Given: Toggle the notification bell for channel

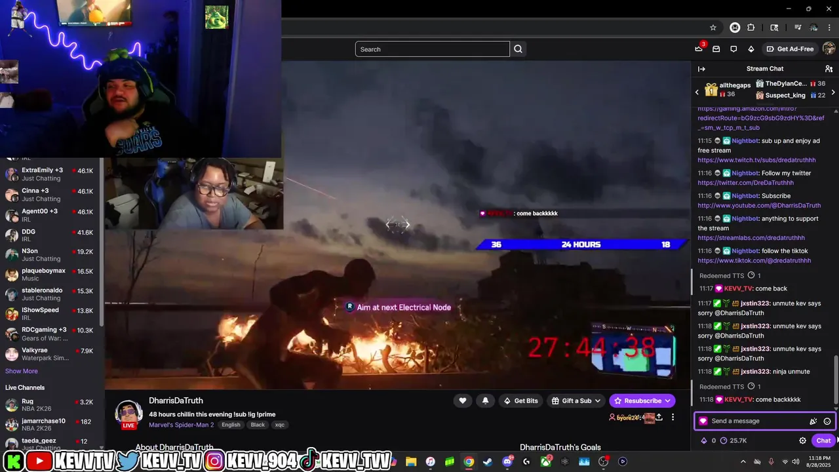Looking at the screenshot, I should (x=485, y=401).
